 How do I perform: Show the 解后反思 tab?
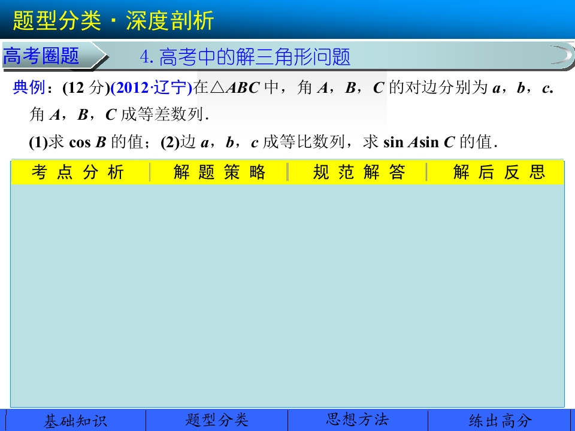pyautogui.click(x=499, y=172)
